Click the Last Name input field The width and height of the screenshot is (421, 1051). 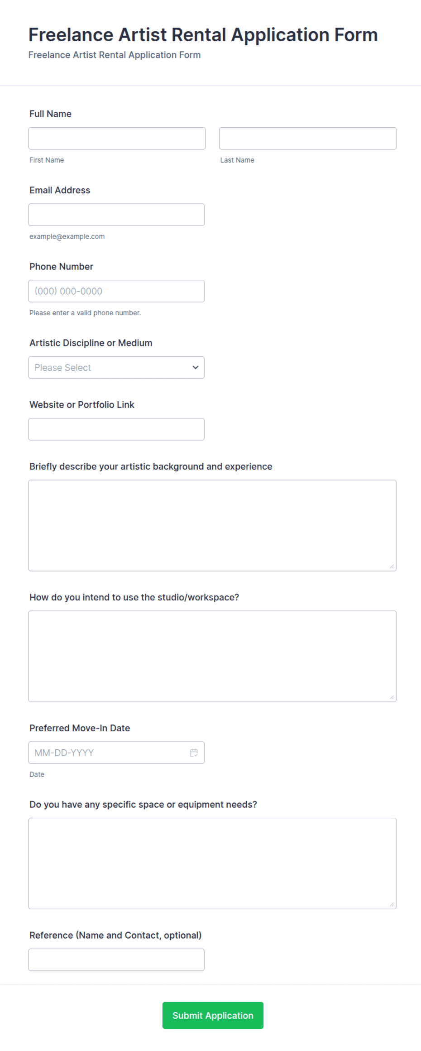coord(307,138)
